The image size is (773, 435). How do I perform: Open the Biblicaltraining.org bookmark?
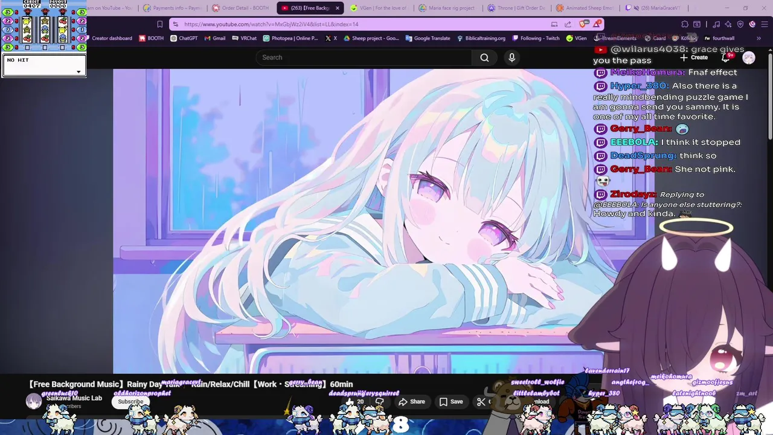[x=481, y=38]
